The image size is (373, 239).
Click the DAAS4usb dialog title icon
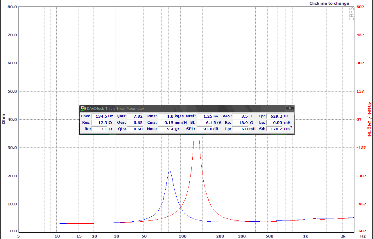pyautogui.click(x=83, y=108)
